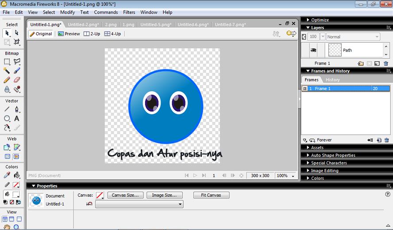Switch to the History tab
Screen dimensions: 393x230
(x=333, y=80)
